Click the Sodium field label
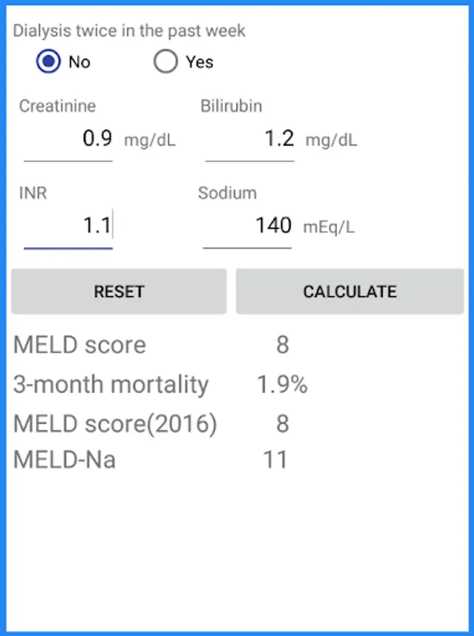474x636 pixels. (227, 194)
